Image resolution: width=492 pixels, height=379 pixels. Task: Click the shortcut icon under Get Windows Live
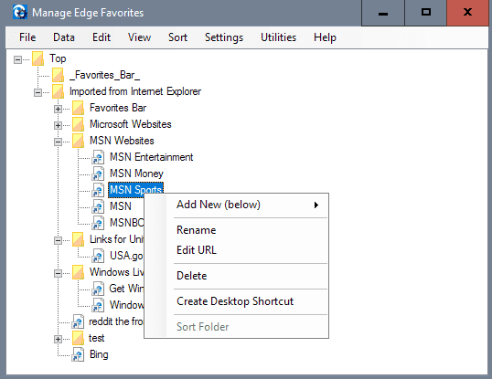(98, 305)
